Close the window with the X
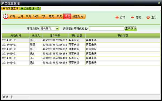The width and height of the screenshot is (162, 101). pos(159,3)
